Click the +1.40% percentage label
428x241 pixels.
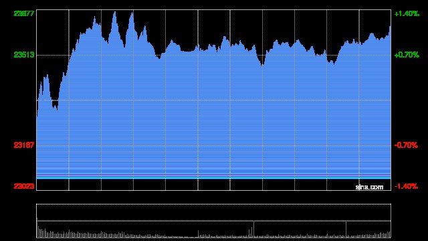pos(407,13)
